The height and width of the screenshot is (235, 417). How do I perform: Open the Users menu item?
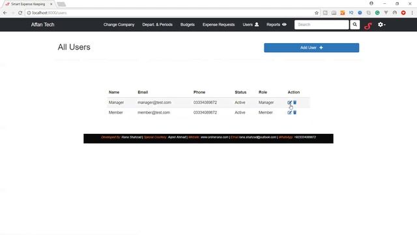[250, 25]
